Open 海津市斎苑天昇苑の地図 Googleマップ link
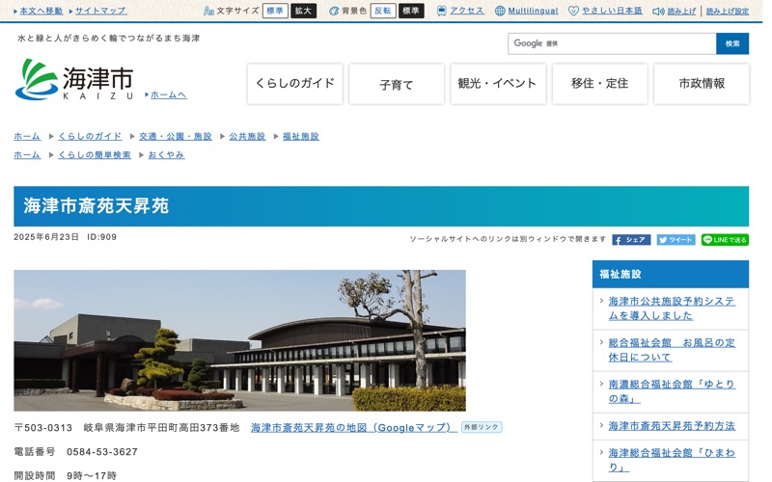The width and height of the screenshot is (772, 482). [x=353, y=427]
